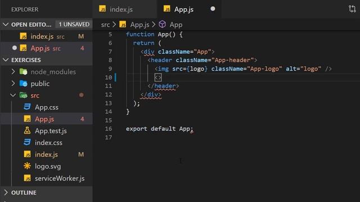Click the img tag on line 9
360x202 pixels.
pyautogui.click(x=161, y=68)
